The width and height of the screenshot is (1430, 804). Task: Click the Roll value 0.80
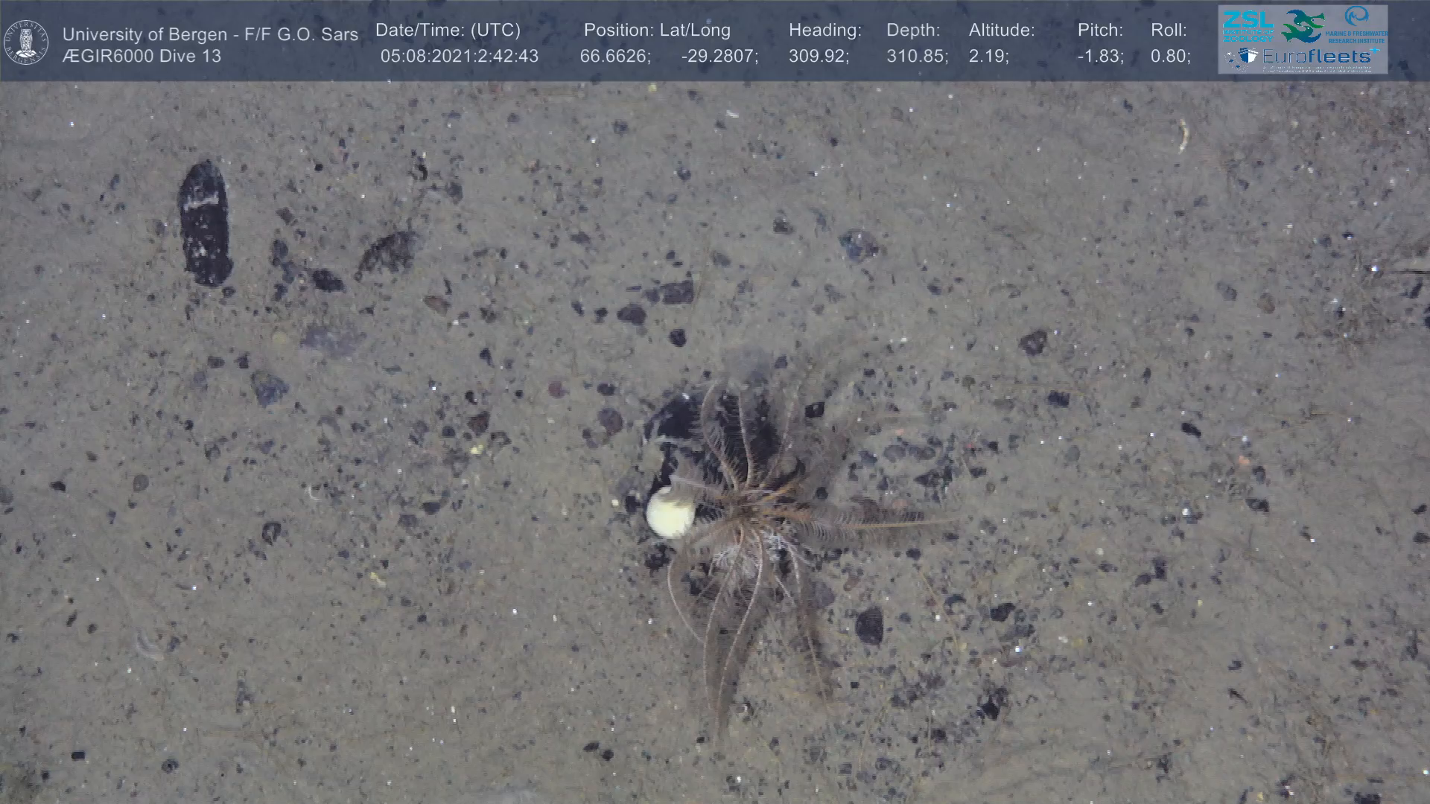(1170, 57)
